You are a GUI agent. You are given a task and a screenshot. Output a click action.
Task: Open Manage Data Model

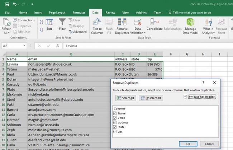190,26
